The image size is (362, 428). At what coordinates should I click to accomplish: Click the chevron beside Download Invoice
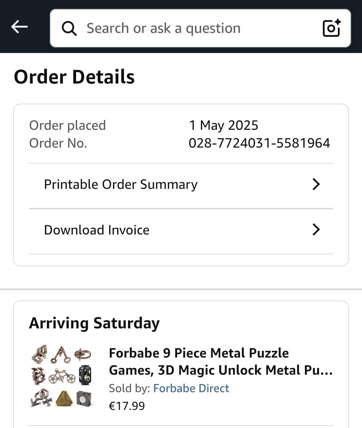pos(316,230)
